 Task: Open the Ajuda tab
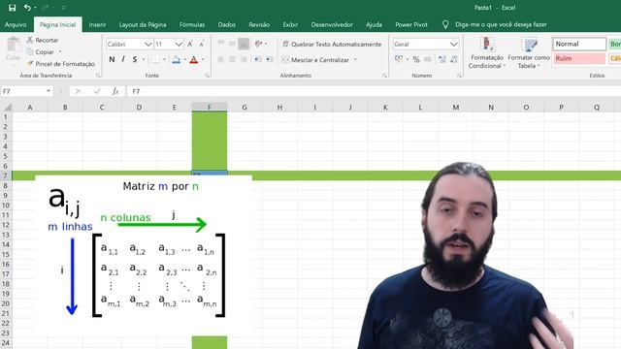point(374,24)
